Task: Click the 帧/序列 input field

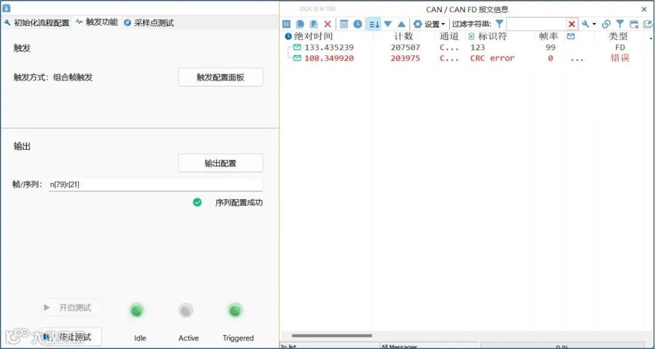Action: pyautogui.click(x=155, y=185)
